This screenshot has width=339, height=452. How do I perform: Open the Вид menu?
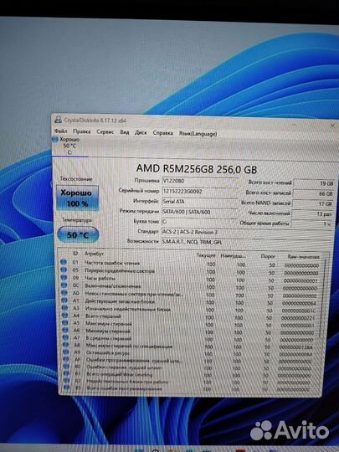125,132
